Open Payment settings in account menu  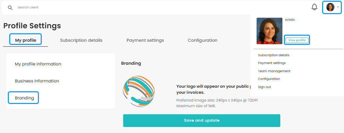pyautogui.click(x=272, y=63)
